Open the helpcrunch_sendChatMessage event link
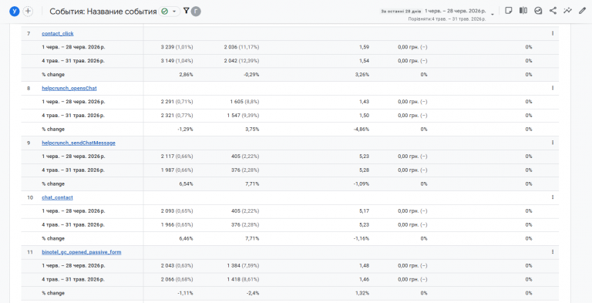The width and height of the screenshot is (592, 303). click(x=79, y=143)
